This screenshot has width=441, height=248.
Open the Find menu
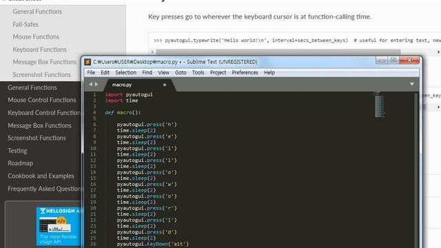tap(147, 72)
